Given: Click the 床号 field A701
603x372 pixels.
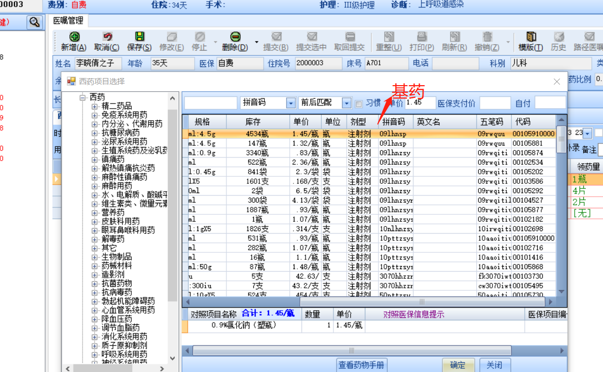Looking at the screenshot, I should coord(387,63).
